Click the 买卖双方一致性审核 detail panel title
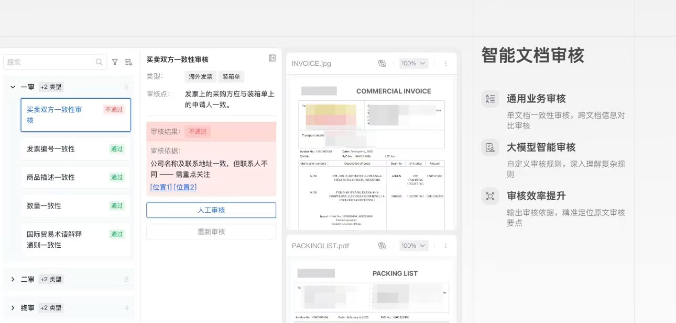 click(x=178, y=60)
